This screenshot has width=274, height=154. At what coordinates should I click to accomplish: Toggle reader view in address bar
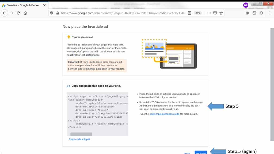click(x=190, y=13)
